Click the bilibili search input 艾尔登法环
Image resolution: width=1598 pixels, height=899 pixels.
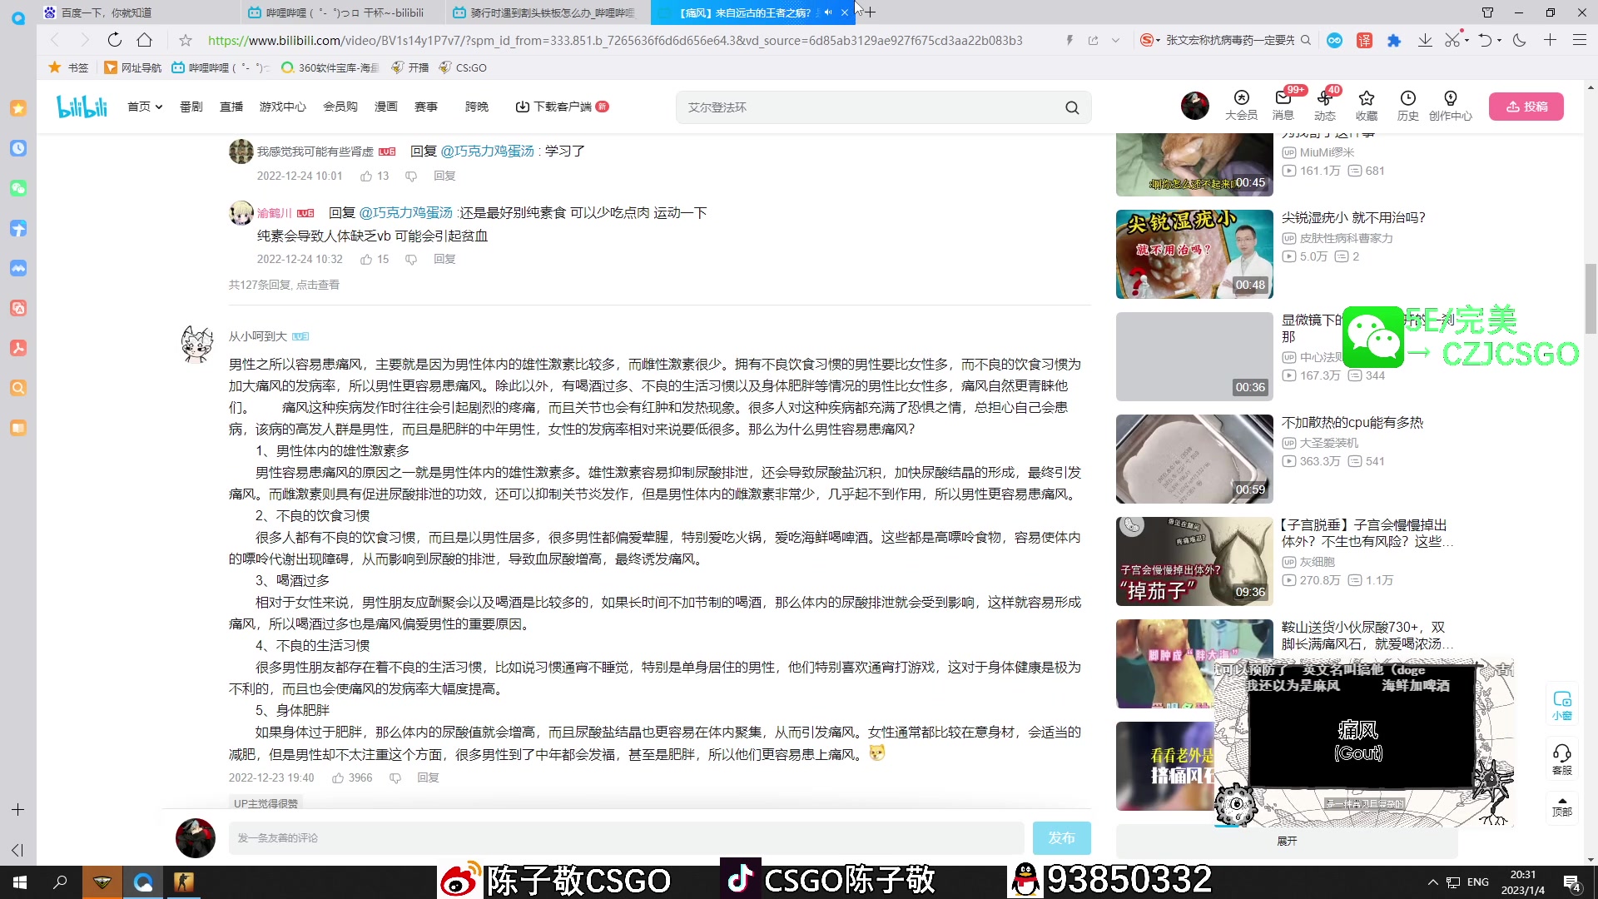870,107
